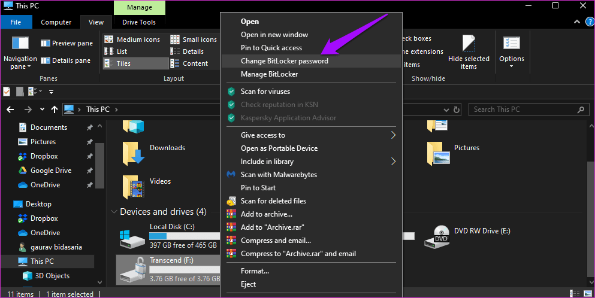Select This PC in navigation tree

point(42,261)
